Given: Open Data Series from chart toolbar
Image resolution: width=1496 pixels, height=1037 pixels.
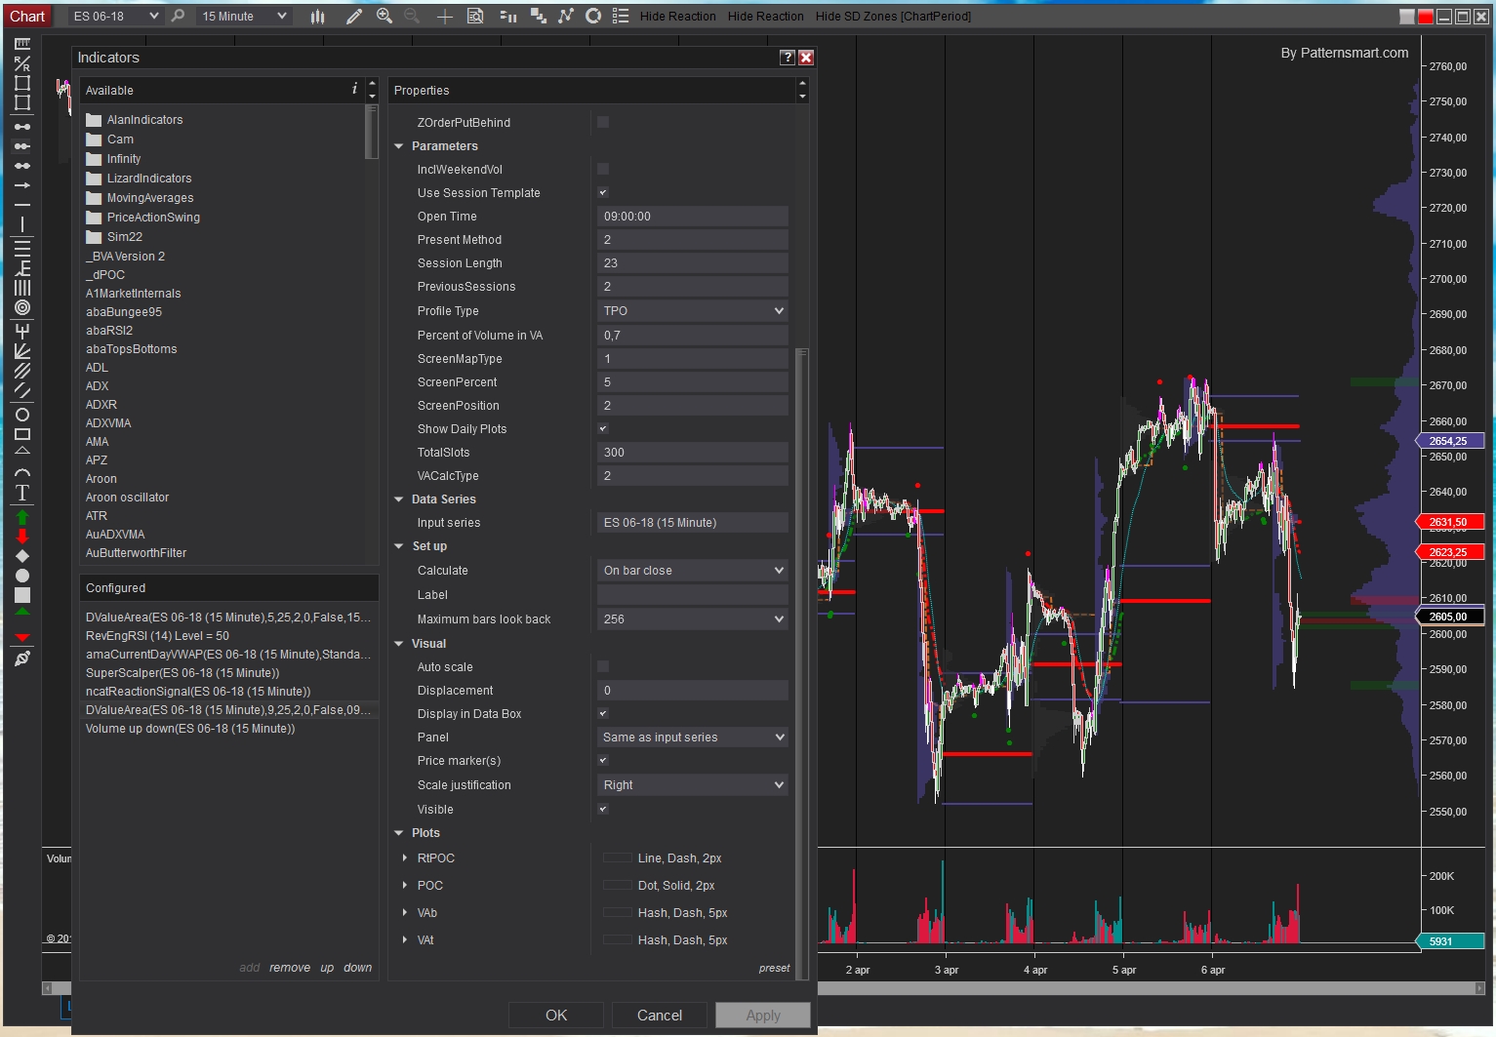Looking at the screenshot, I should pos(539,17).
